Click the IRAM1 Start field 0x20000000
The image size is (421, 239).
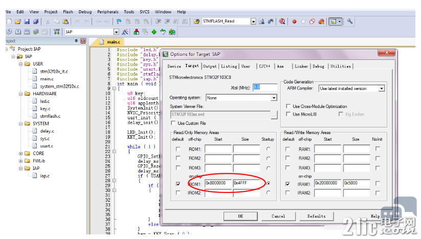coord(327,183)
